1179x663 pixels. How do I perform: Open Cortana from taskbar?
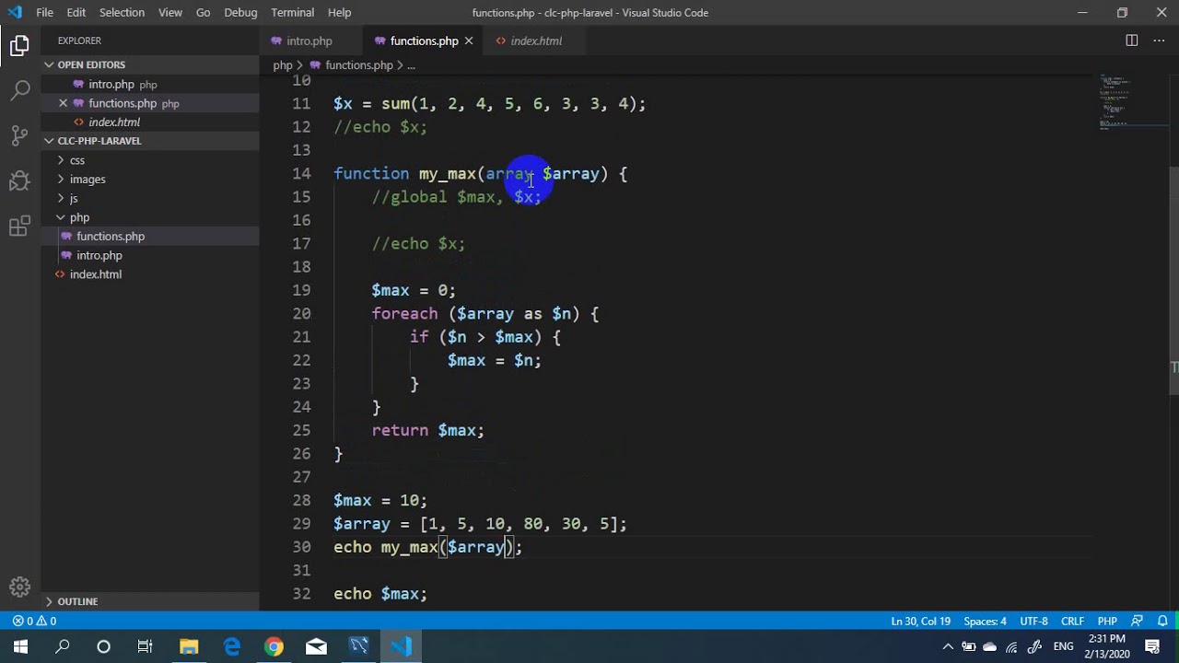103,646
